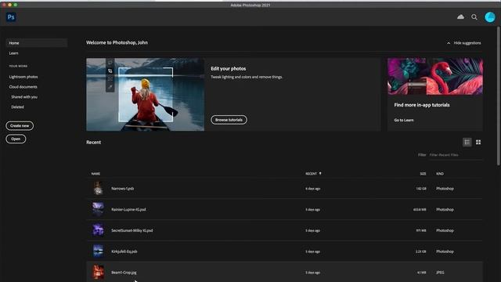Switch recent files to grid view
The width and height of the screenshot is (501, 282).
(x=478, y=143)
